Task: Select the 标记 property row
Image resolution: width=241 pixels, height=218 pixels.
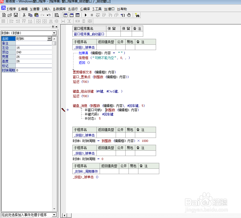Action: [x=27, y=66]
